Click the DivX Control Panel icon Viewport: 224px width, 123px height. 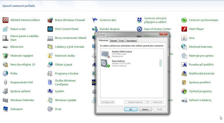tap(50, 29)
